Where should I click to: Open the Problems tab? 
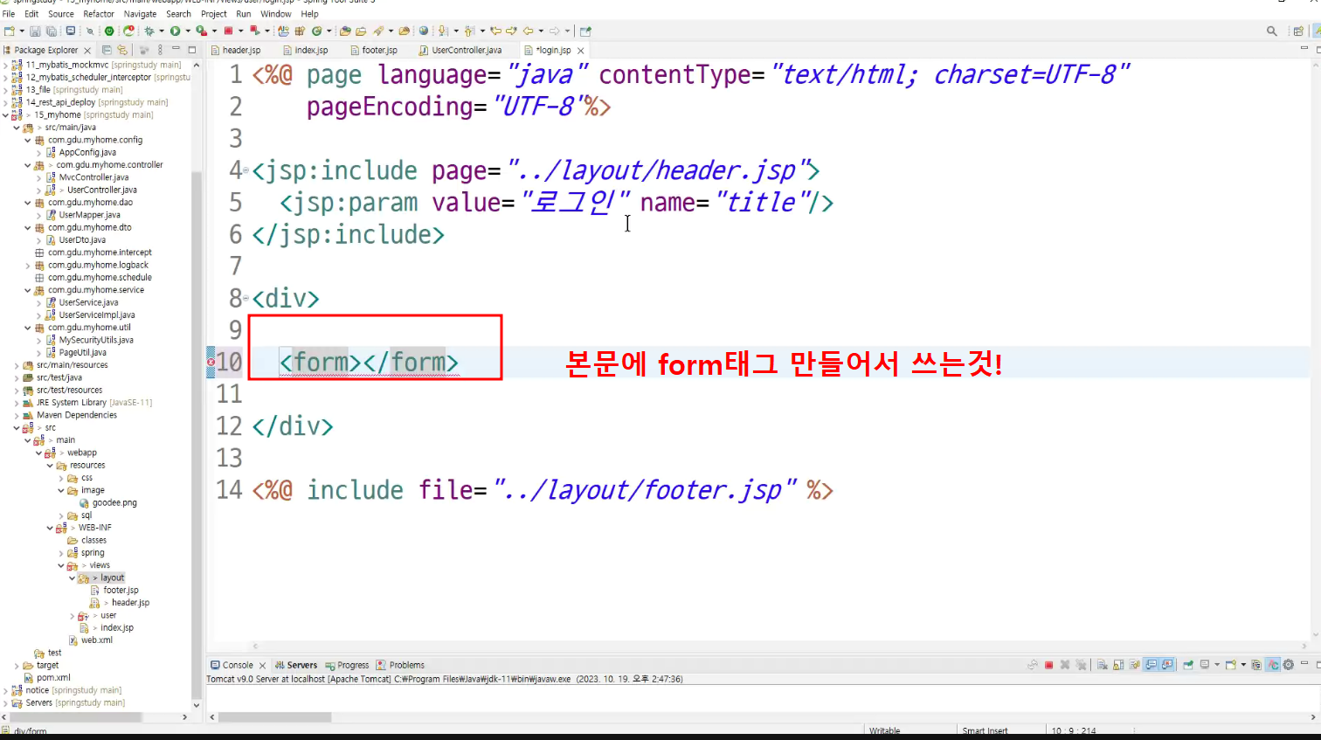(400, 665)
